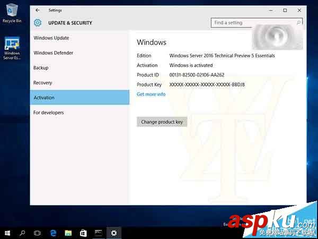Click the Windows heading
The image size is (318, 239).
[152, 42]
